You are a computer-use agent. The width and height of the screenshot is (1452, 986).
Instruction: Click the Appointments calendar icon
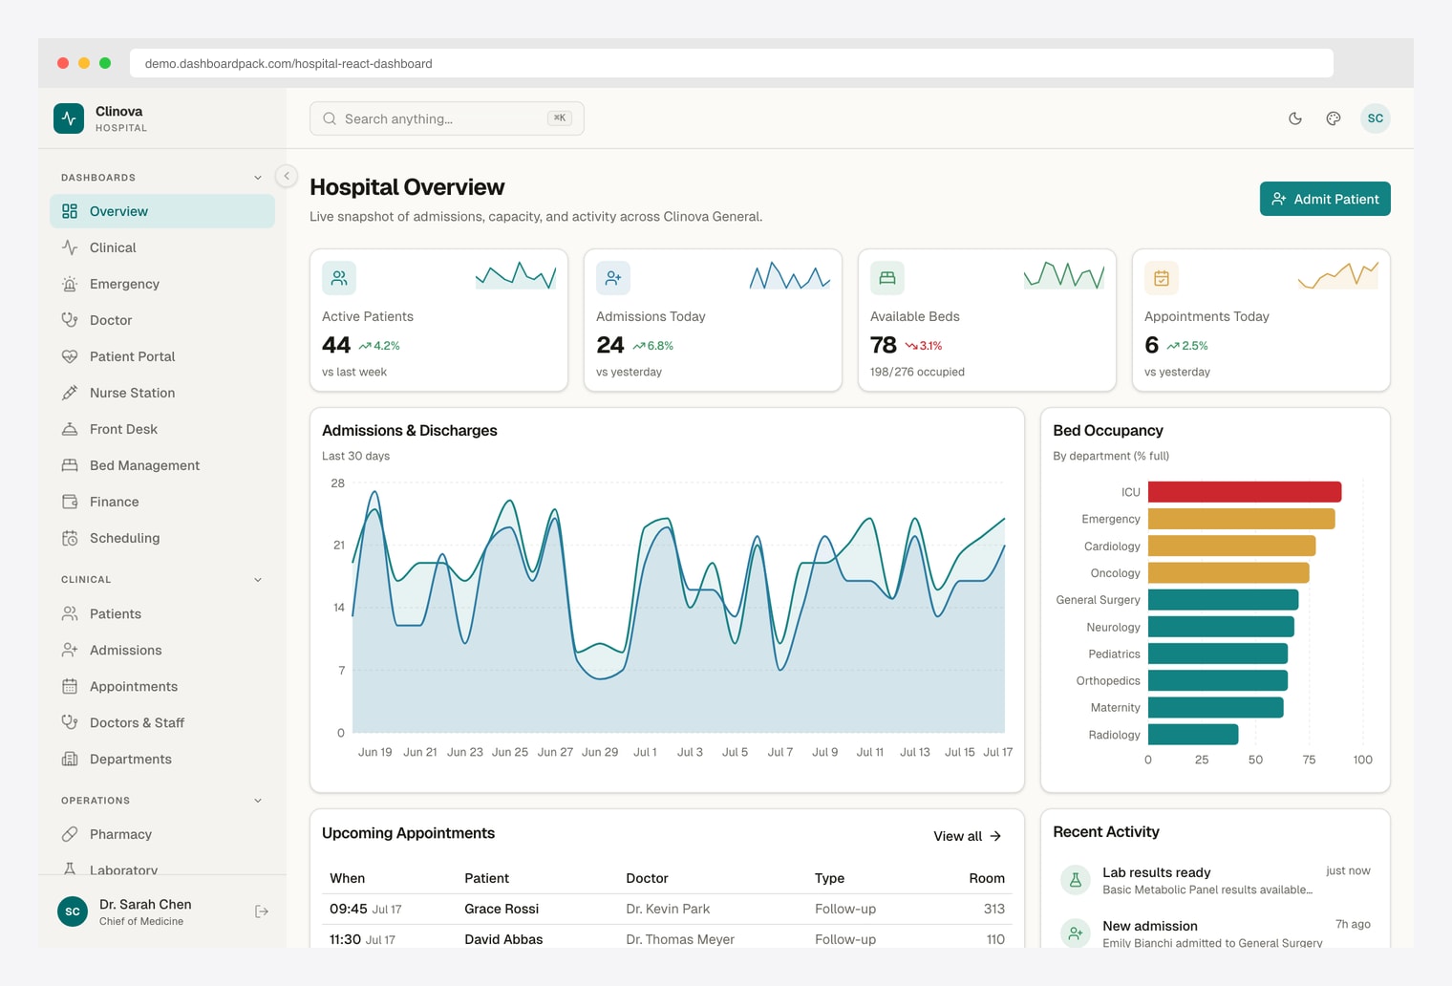[70, 686]
